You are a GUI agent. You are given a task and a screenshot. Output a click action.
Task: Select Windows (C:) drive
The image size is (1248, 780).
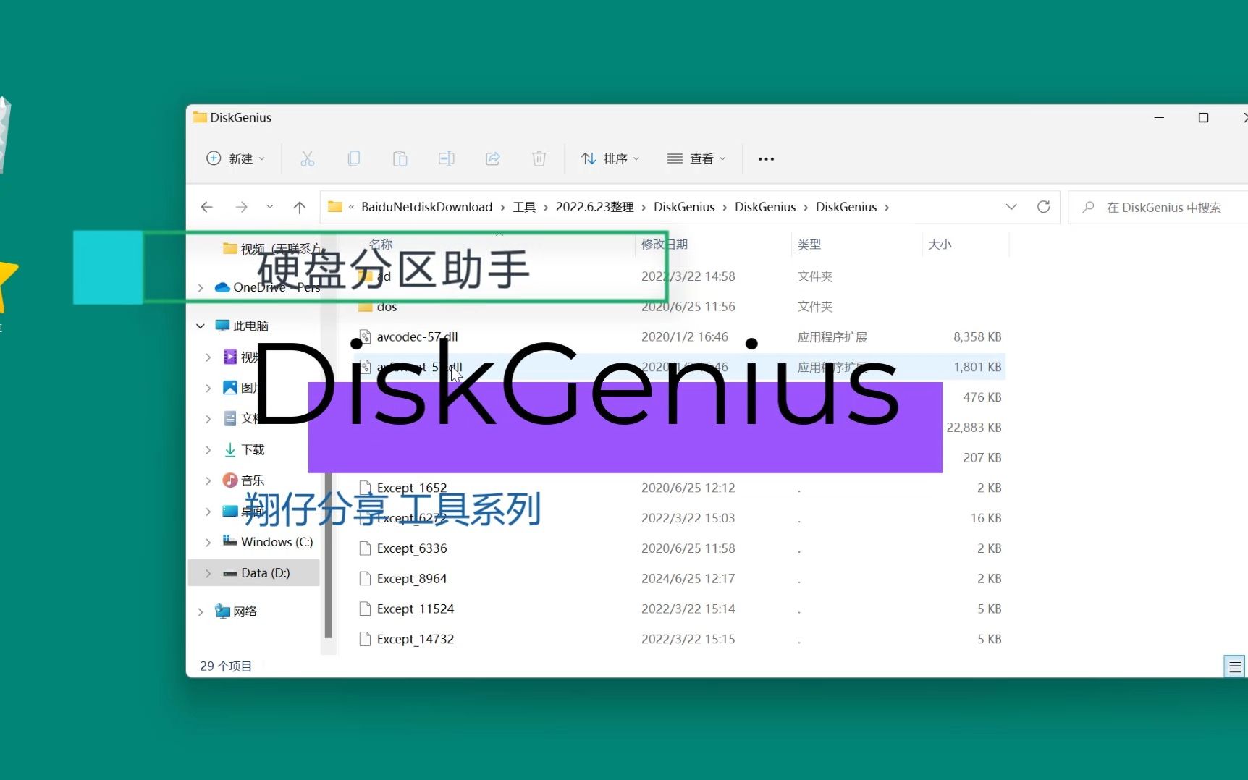click(268, 542)
